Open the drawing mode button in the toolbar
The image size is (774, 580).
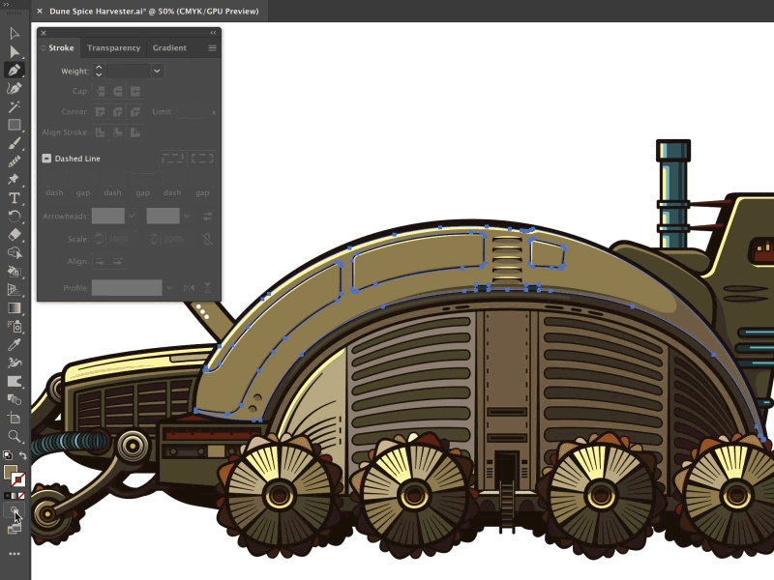tap(14, 511)
